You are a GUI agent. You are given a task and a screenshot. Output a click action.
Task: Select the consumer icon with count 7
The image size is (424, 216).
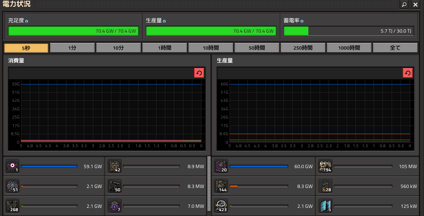click(115, 206)
